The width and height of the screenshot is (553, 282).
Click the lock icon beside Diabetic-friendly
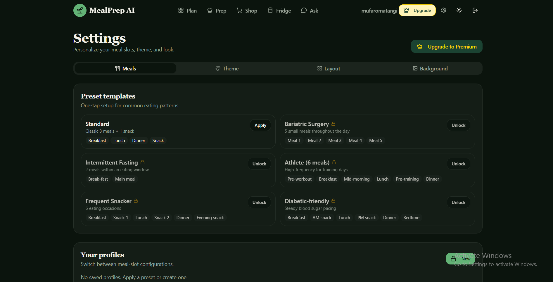333,200
